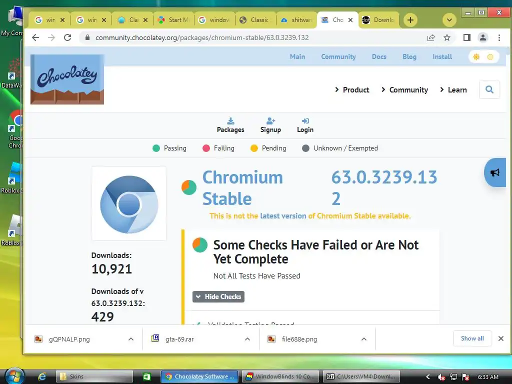The width and height of the screenshot is (512, 384).
Task: Open Install in the top nav bar
Action: [442, 56]
